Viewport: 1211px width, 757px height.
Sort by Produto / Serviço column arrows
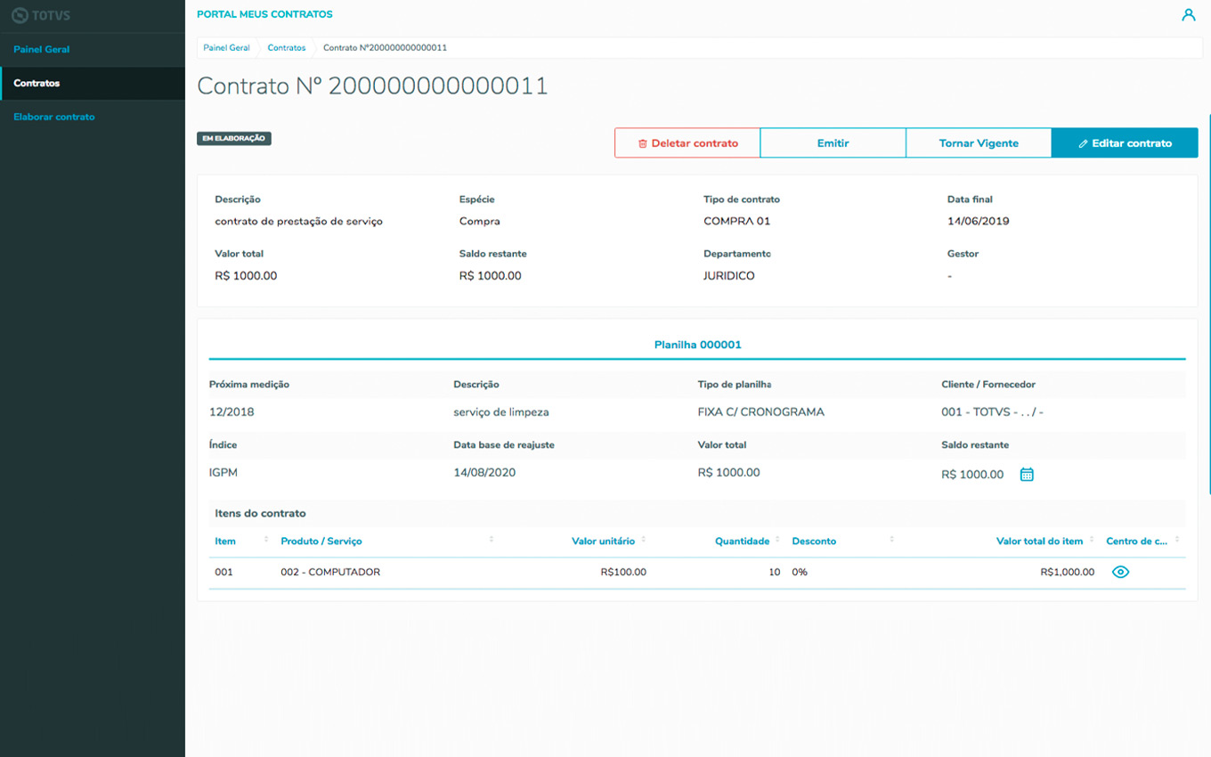492,541
